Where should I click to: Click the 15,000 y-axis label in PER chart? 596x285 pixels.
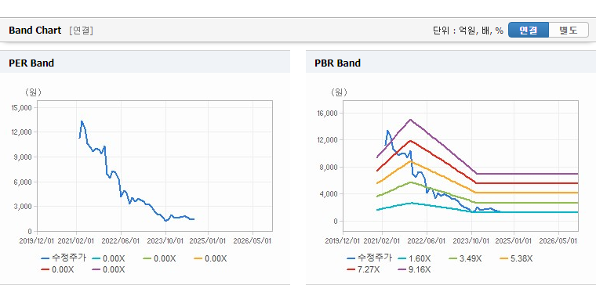[x=22, y=107]
